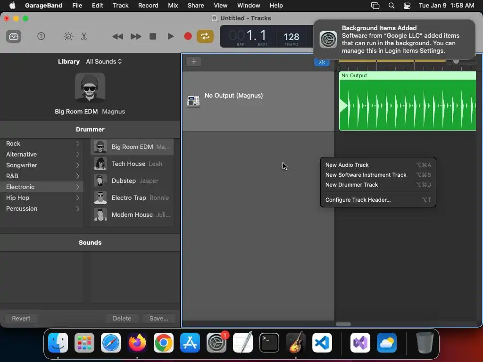Viewport: 483px width, 362px height.
Task: Open App Store from the Dock
Action: pos(190,343)
